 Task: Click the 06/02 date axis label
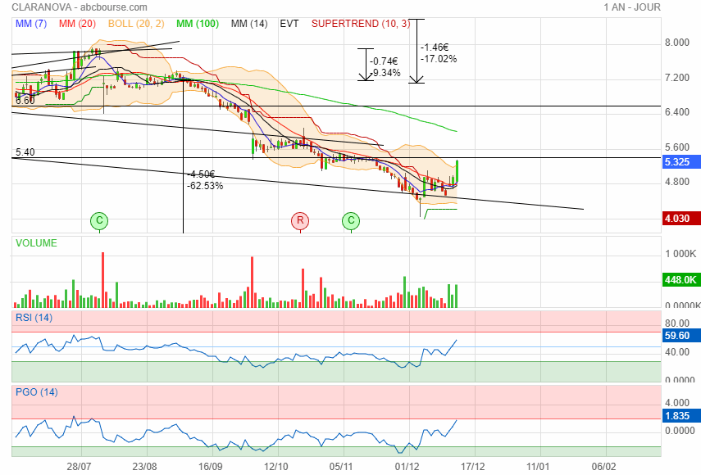click(603, 467)
